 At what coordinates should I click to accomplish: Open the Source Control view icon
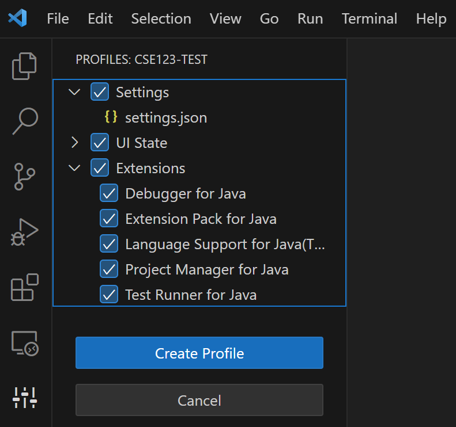[x=25, y=177]
